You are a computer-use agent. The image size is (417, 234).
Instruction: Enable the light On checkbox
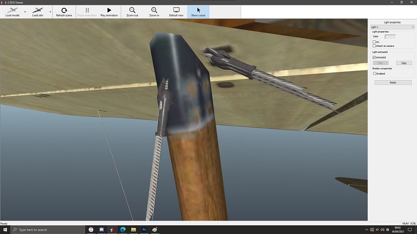[374, 42]
